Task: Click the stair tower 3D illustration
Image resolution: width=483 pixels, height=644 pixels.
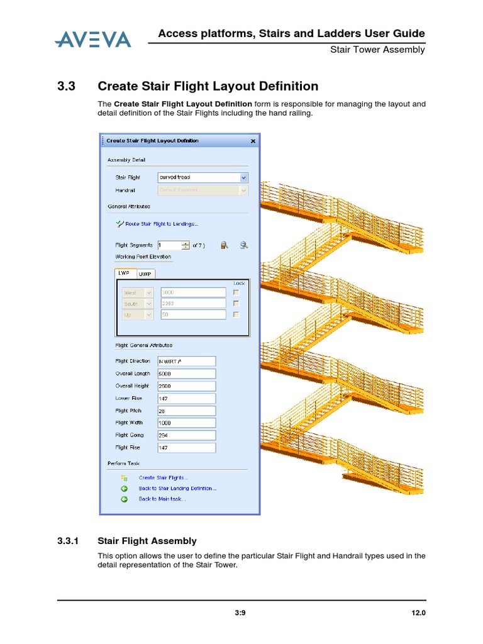Action: pos(341,338)
